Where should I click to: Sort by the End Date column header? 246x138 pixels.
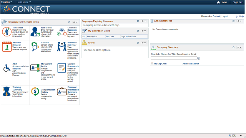[x=110, y=36]
